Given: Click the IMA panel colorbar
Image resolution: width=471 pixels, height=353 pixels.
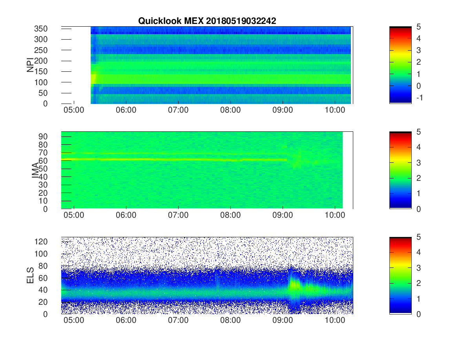Looking at the screenshot, I should click(x=400, y=170).
